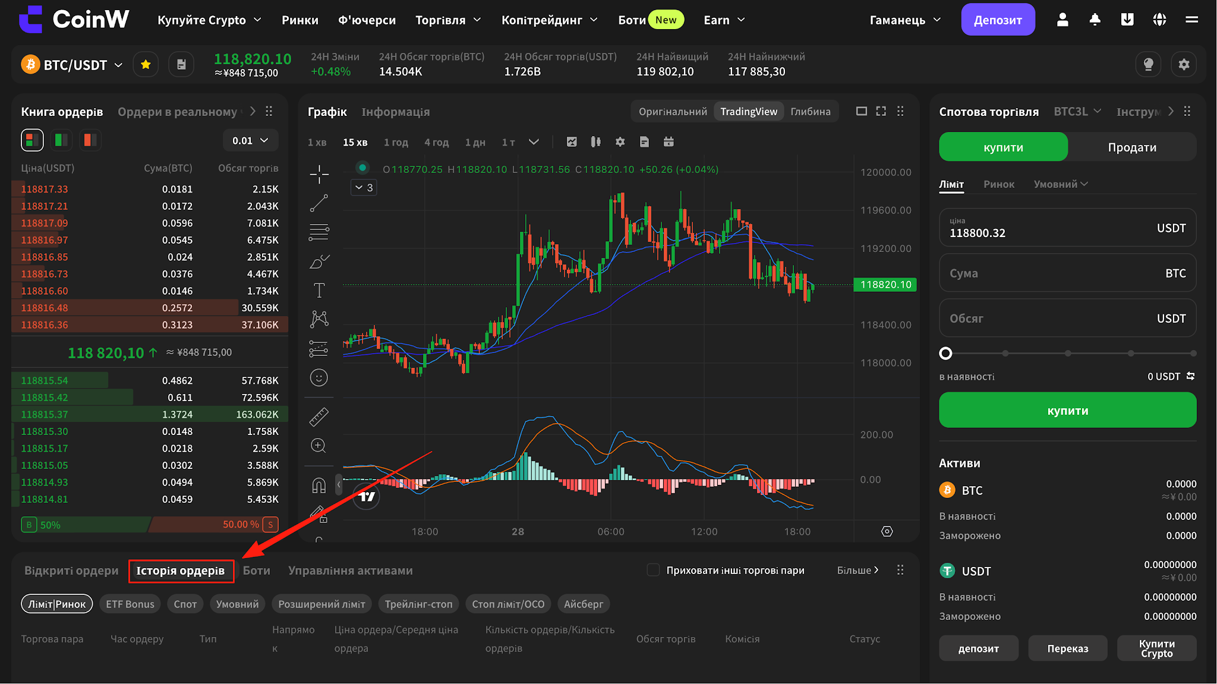Check 'Приховати інші торгові пари' box

click(653, 570)
